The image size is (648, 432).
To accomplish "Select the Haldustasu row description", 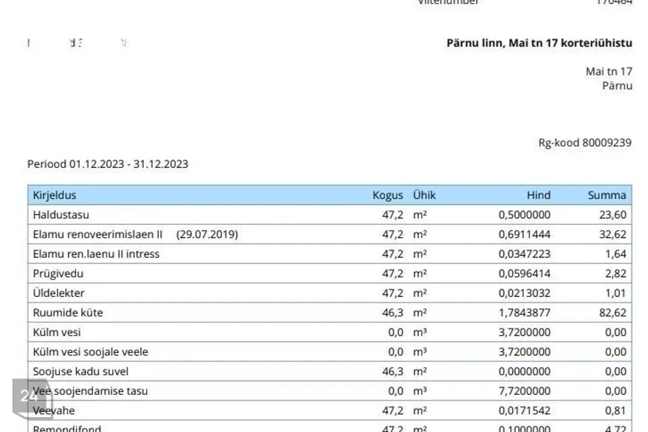I will click(x=61, y=215).
